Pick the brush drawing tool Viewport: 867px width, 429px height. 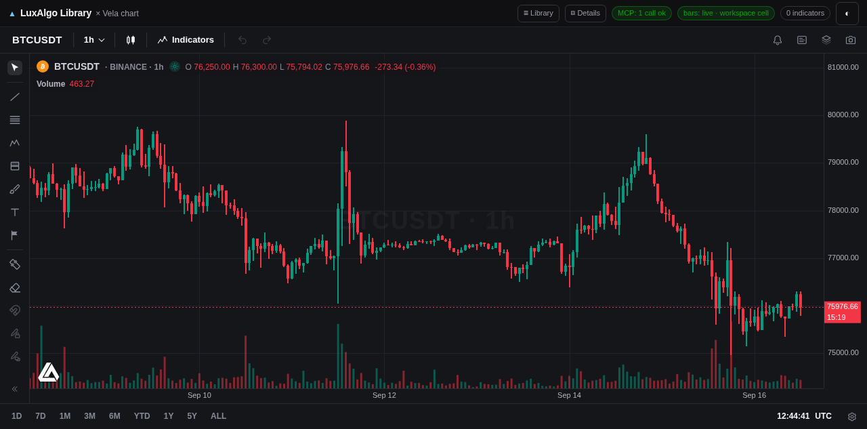[x=15, y=189]
